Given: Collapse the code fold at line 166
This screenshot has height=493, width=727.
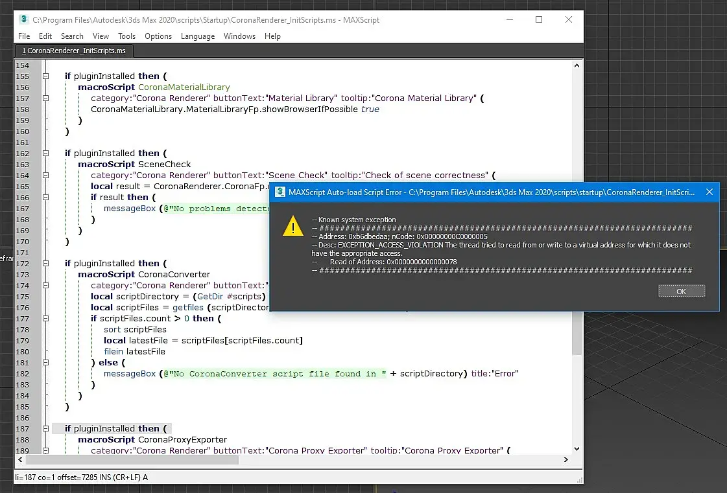Looking at the screenshot, I should tap(45, 198).
